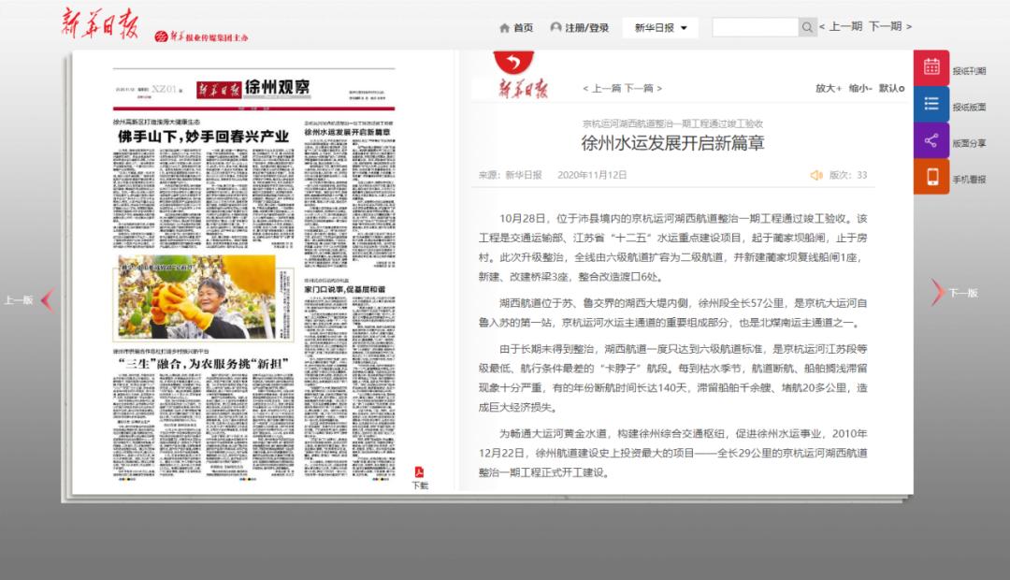Open the 报纸版面 list icon
The width and height of the screenshot is (1010, 580).
click(x=931, y=104)
